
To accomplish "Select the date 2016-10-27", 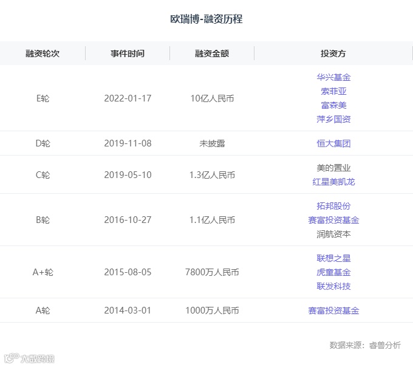I will click(x=128, y=220).
